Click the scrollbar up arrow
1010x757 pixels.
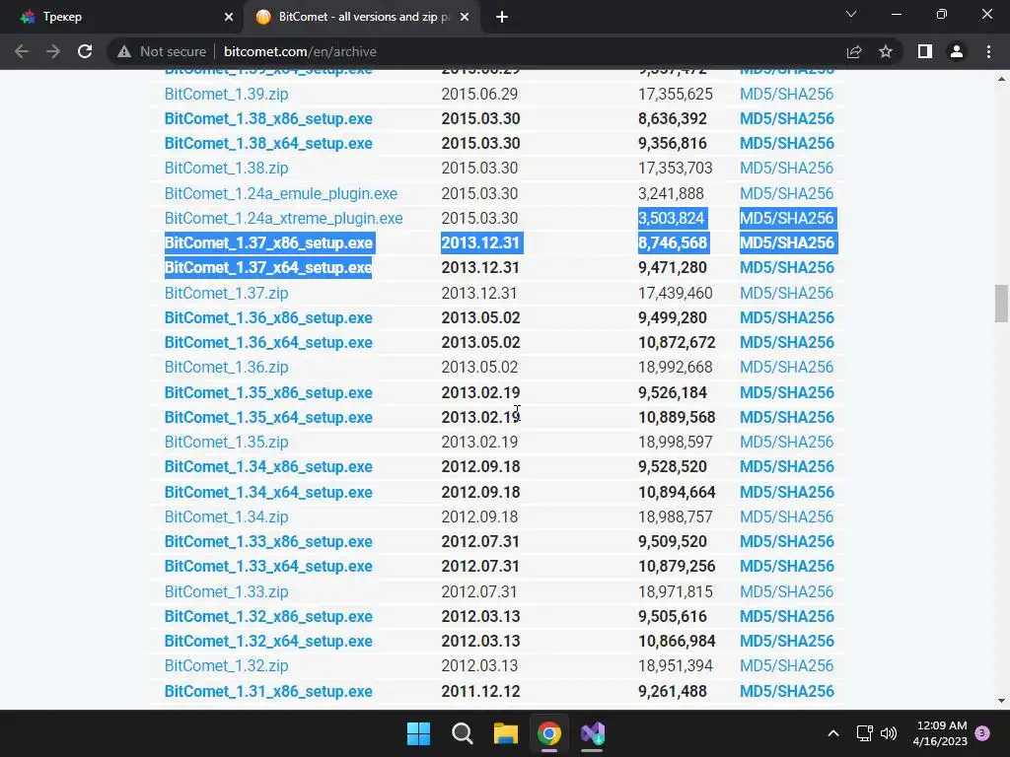click(1001, 79)
